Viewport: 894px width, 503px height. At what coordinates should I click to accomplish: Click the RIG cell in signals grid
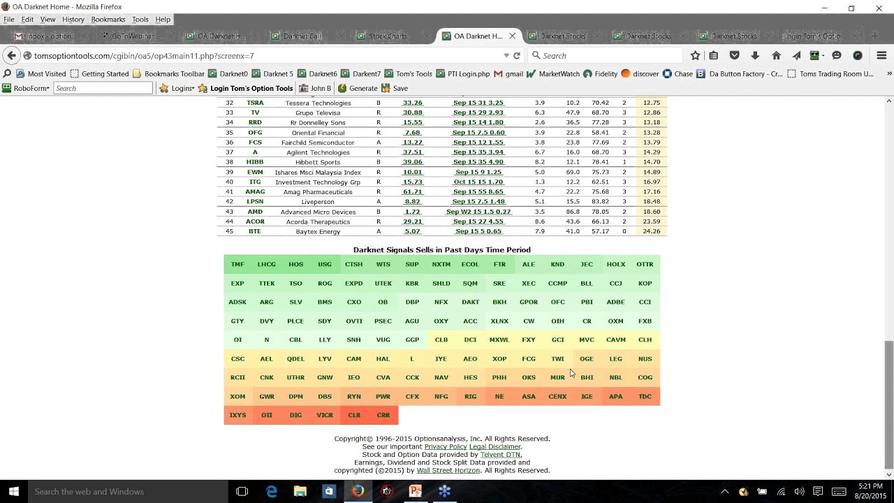click(470, 396)
